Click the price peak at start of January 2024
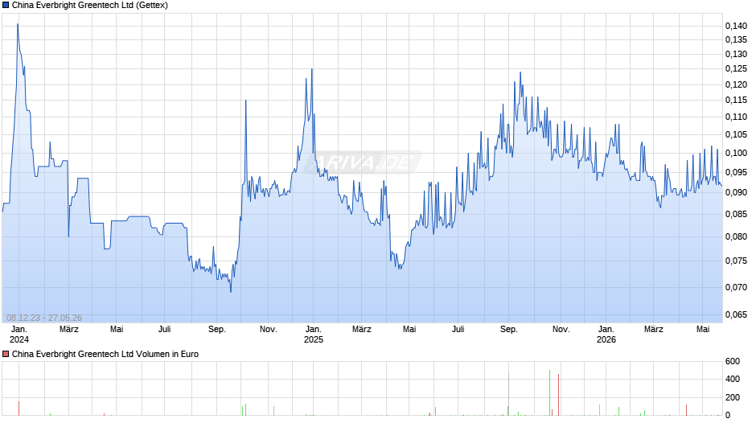 (x=18, y=24)
